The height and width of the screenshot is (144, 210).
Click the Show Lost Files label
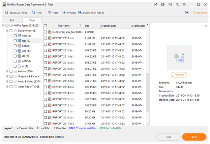(x=18, y=13)
